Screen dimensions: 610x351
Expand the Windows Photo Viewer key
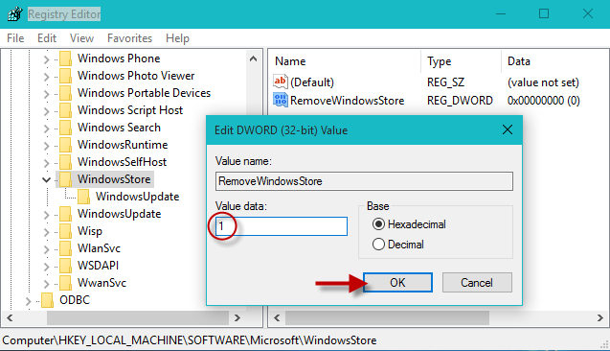(x=46, y=77)
